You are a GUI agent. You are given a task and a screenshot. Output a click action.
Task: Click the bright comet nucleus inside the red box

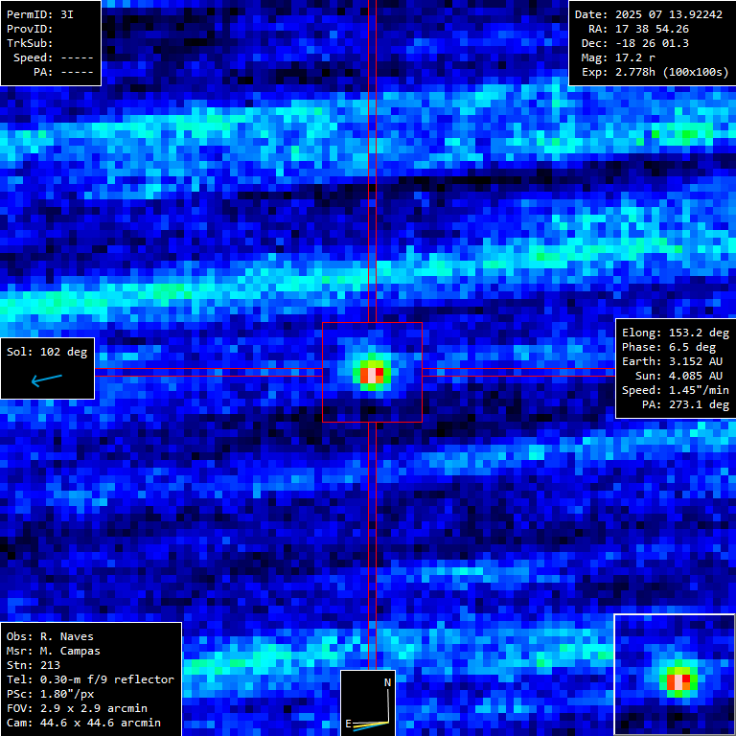pos(372,375)
